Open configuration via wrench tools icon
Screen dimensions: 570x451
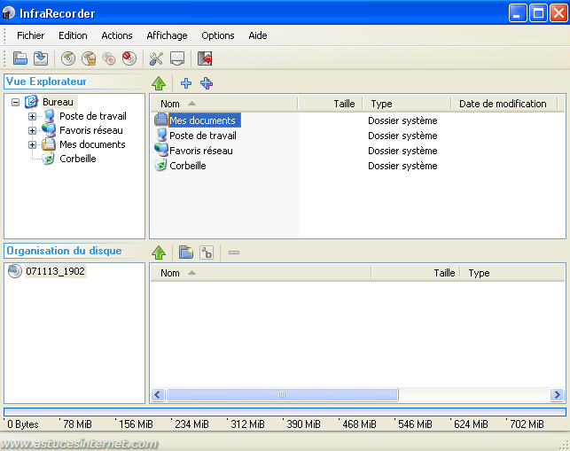point(156,58)
